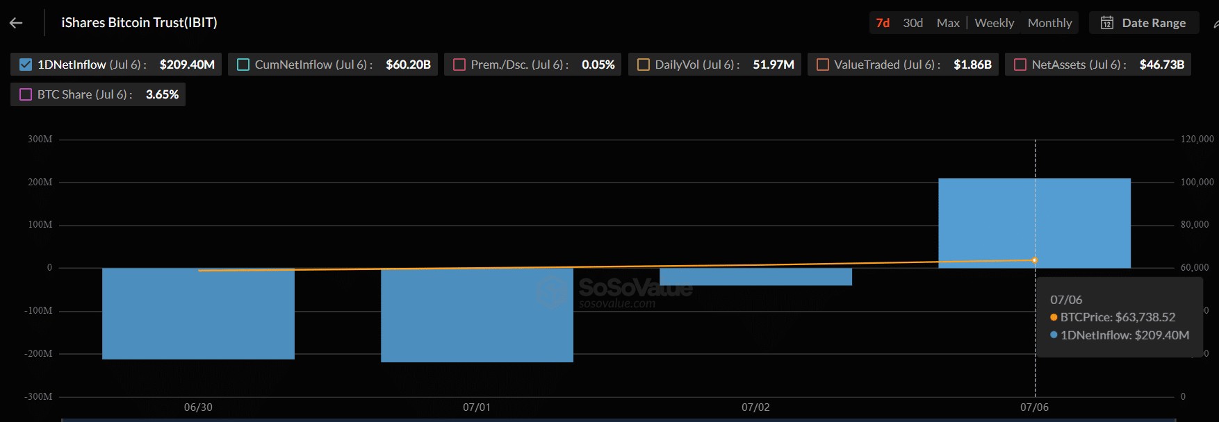Enable the NetAssets checkbox

[x=1020, y=65]
